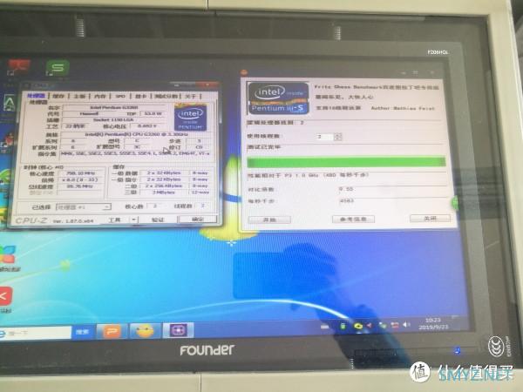The width and height of the screenshot is (523, 392).
Task: Select the 处理器 tab in CPU-Z
Action: 36,96
